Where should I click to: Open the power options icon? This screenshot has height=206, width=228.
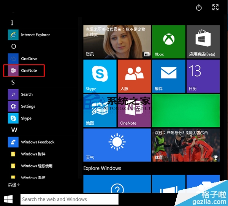point(199,8)
